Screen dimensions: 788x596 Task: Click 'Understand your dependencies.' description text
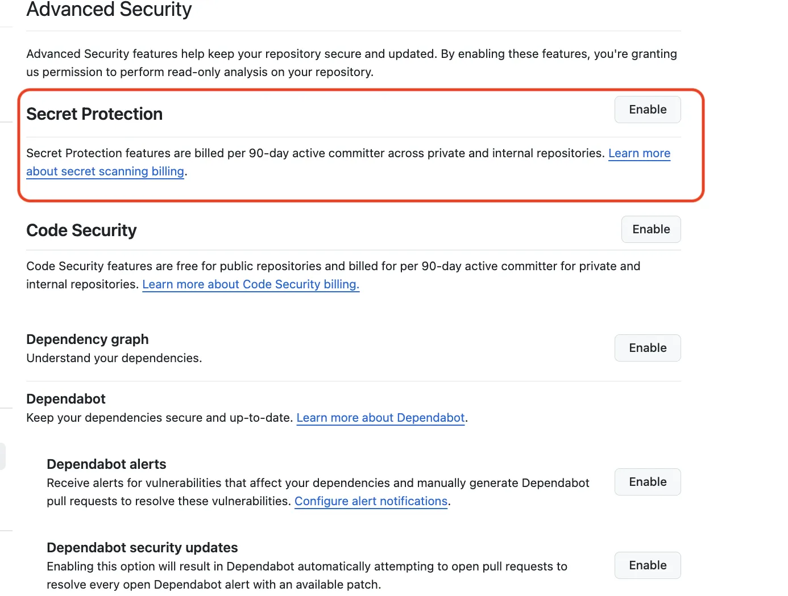tap(114, 358)
